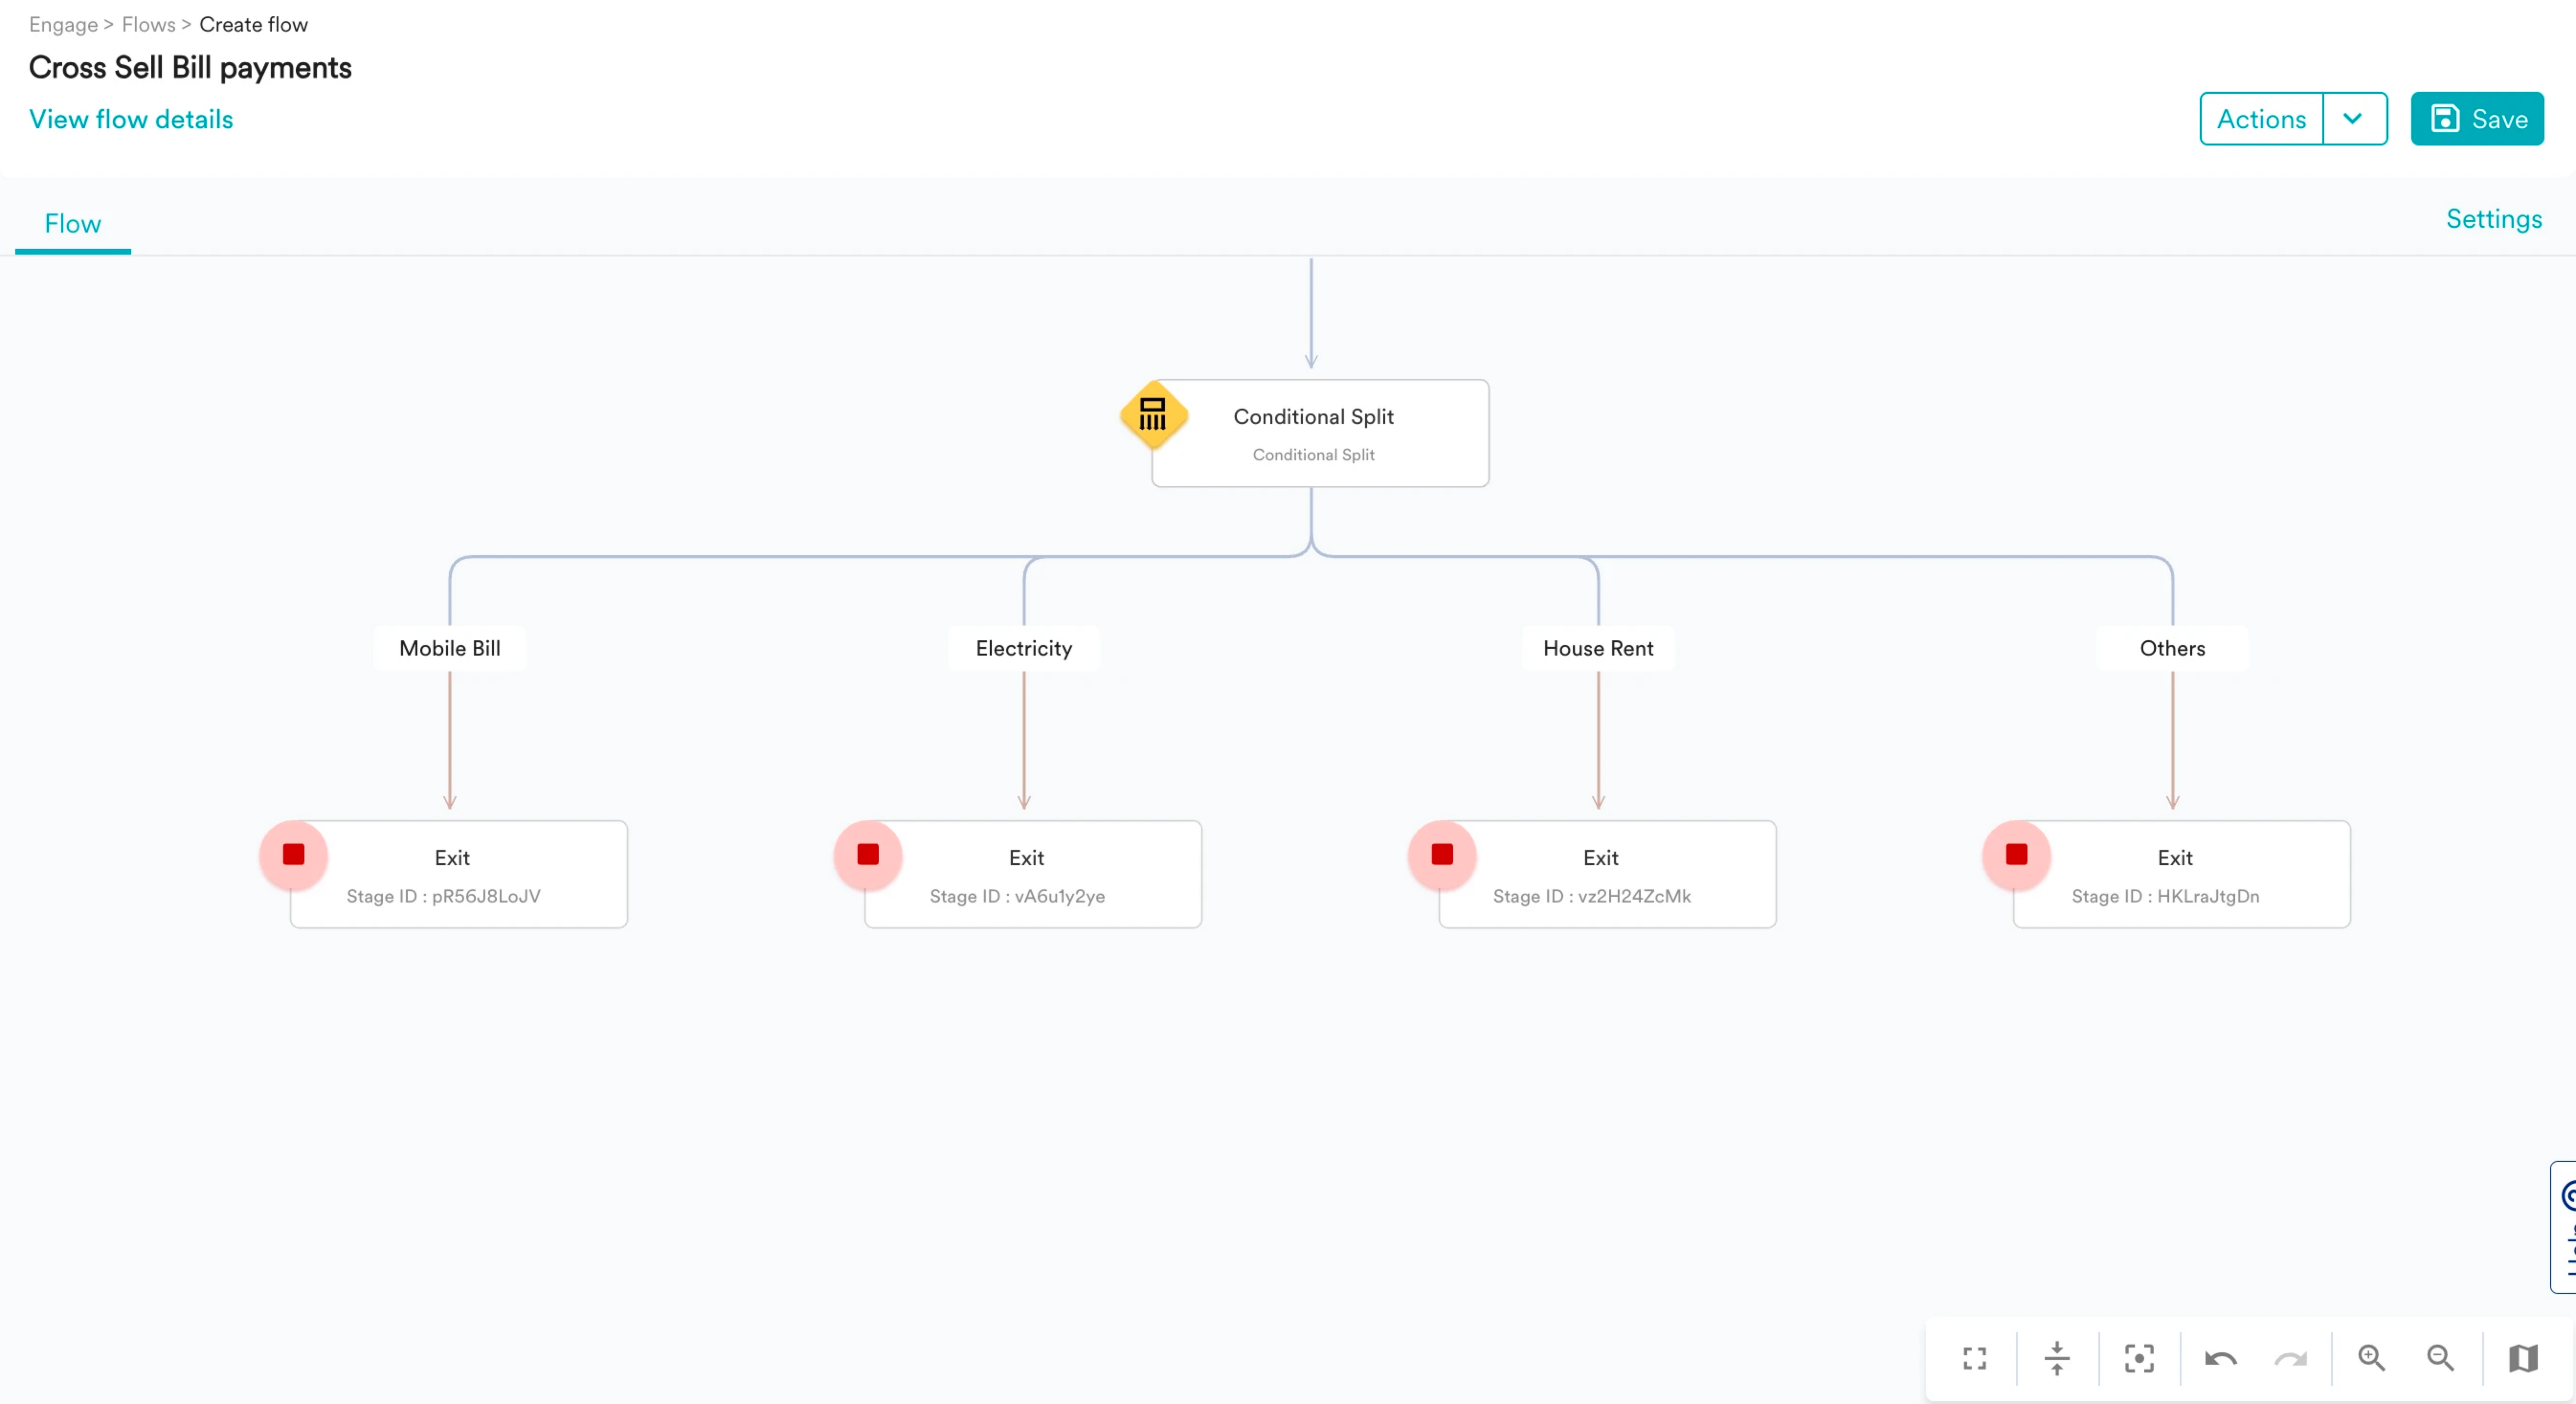Click the Create flow breadcrumb text

coord(254,24)
